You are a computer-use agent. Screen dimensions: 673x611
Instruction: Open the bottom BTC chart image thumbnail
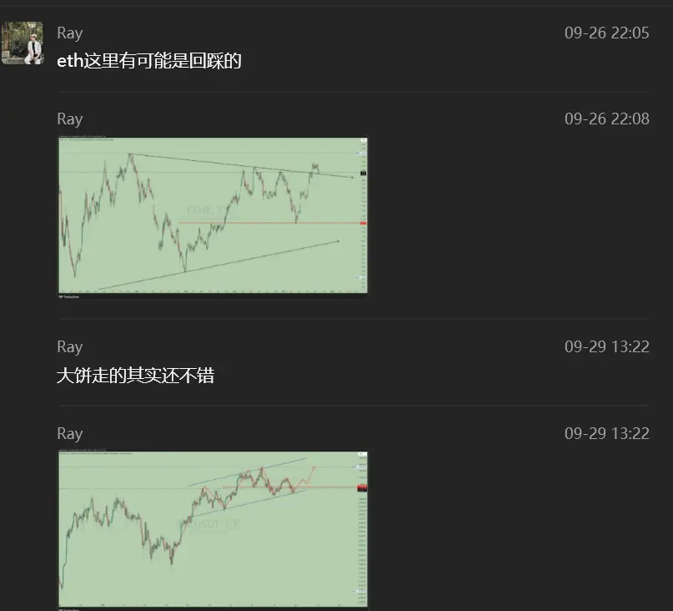pyautogui.click(x=213, y=529)
